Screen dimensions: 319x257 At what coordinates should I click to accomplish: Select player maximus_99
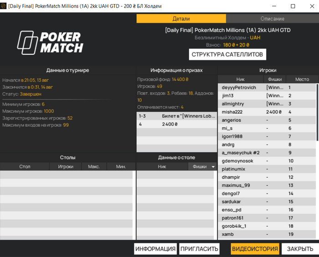click(267, 185)
